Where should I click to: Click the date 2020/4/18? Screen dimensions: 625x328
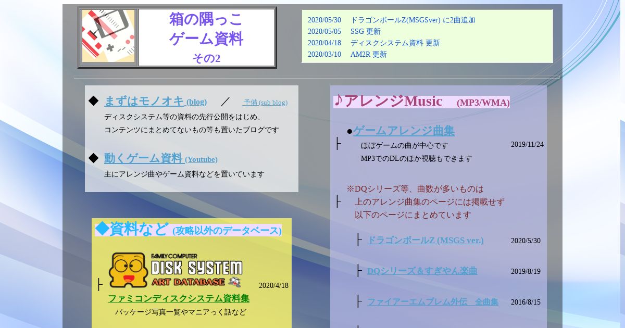pos(273,285)
